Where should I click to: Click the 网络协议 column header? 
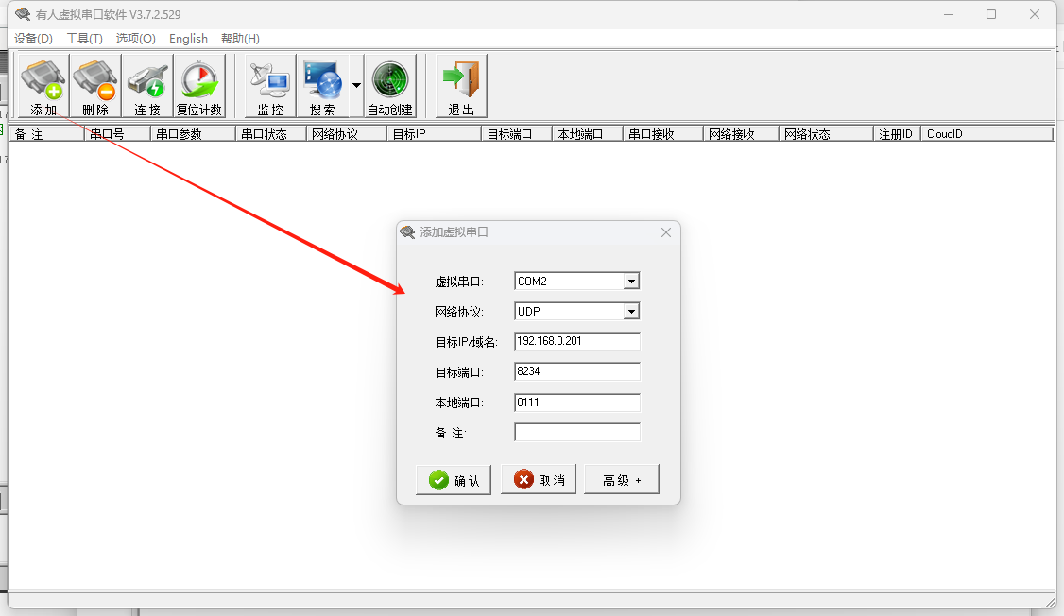point(347,134)
